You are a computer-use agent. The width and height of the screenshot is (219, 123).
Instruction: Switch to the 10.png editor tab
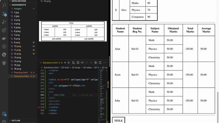point(46,1)
